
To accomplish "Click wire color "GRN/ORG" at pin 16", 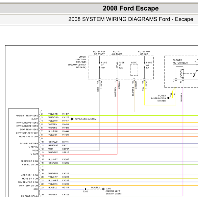I will click(x=53, y=163).
